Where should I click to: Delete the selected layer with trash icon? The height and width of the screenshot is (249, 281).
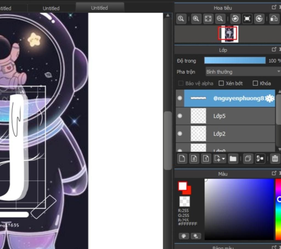(275, 159)
